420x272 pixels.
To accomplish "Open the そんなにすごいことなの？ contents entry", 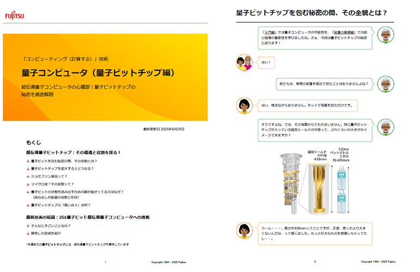I will pyautogui.click(x=51, y=225).
